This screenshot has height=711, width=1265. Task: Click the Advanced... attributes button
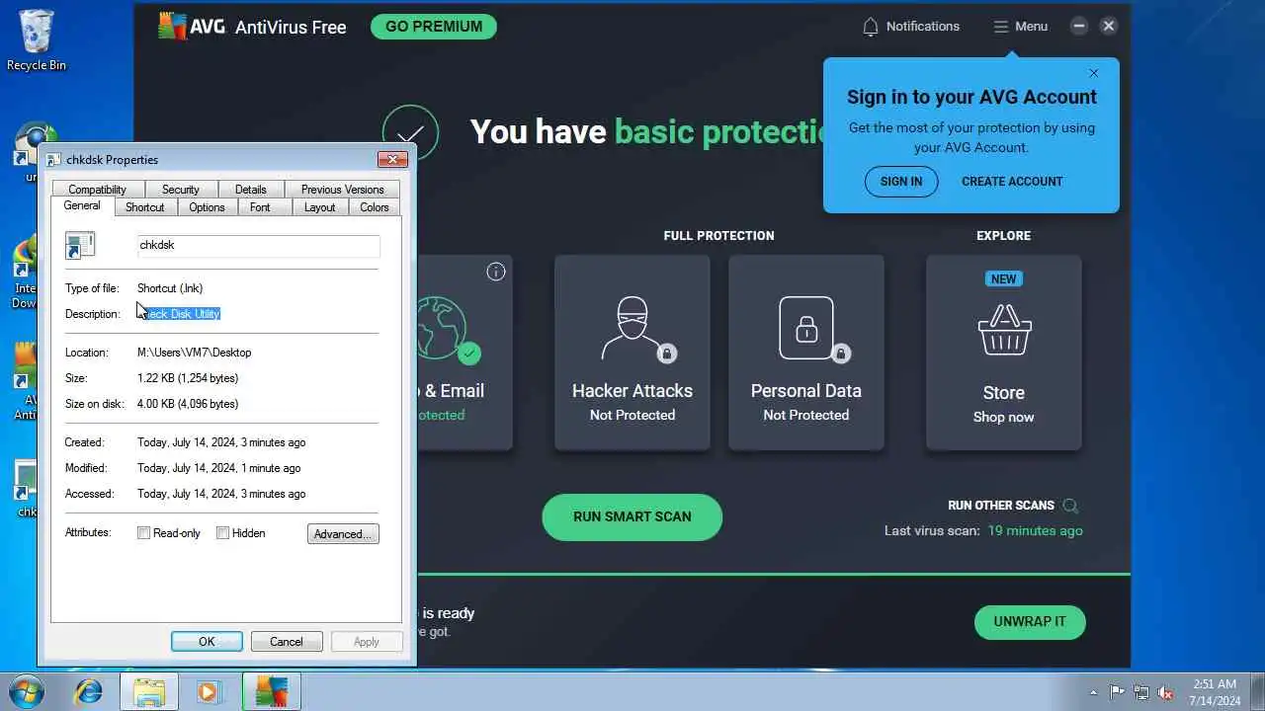[x=343, y=534]
